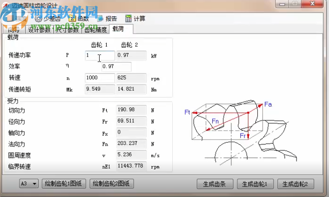Viewport: 329px width, 197px height.
Task: Switch to the 设计参数 tab
Action: [x=39, y=29]
